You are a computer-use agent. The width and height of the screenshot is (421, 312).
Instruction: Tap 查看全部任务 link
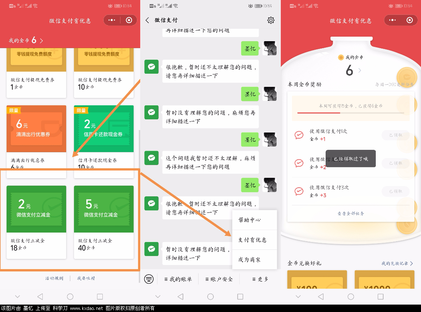tap(351, 213)
